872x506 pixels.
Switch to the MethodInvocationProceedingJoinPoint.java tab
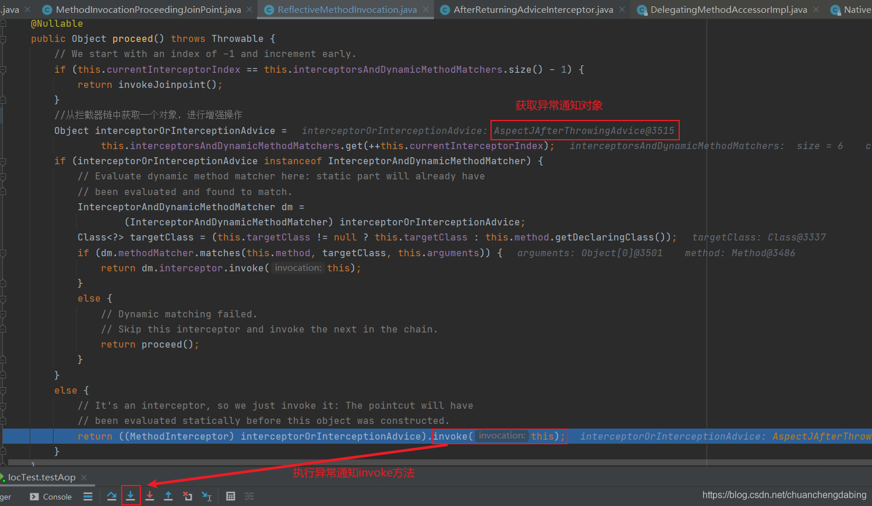tap(149, 10)
